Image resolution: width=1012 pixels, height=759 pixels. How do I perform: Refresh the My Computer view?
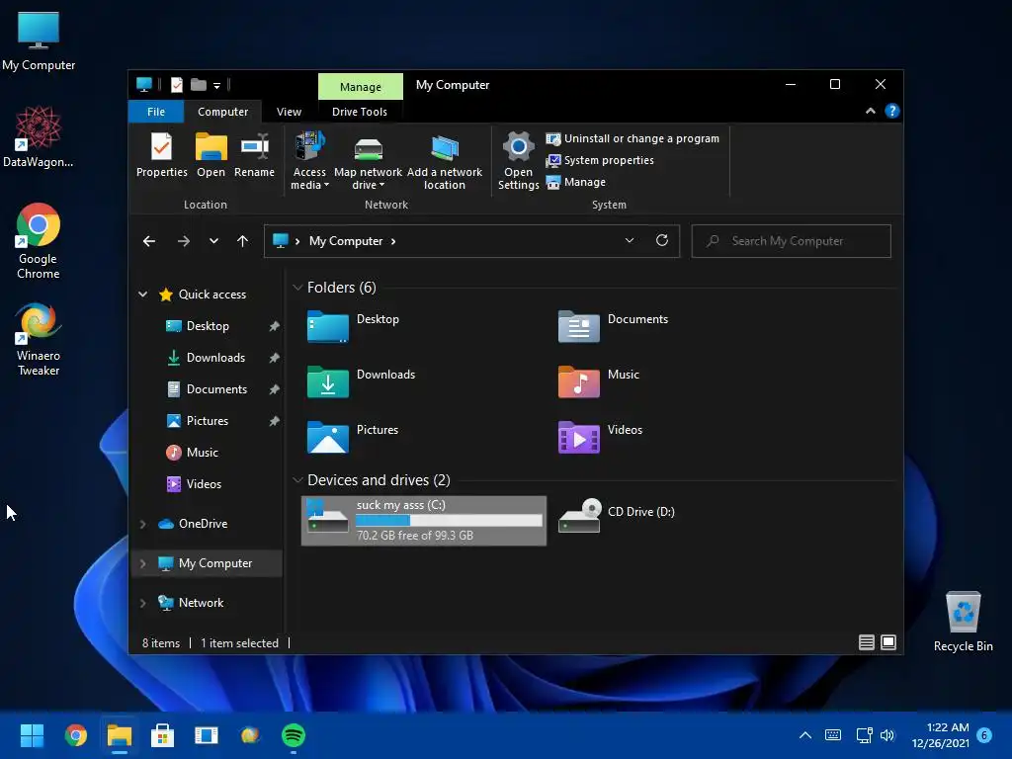pos(661,241)
